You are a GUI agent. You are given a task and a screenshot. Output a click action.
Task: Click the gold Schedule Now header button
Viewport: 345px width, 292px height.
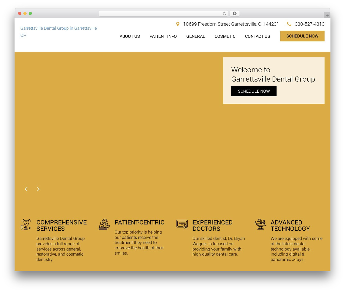(x=302, y=36)
